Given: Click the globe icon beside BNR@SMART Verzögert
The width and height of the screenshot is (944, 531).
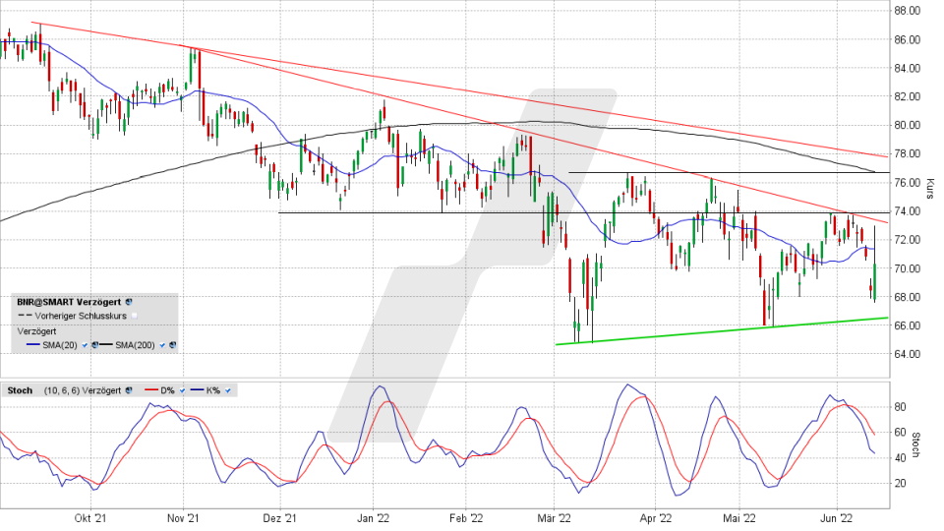Looking at the screenshot, I should pos(128,302).
